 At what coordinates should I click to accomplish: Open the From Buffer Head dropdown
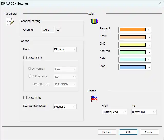tap(114, 112)
